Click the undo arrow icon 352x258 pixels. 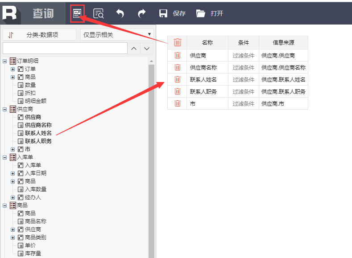(120, 13)
